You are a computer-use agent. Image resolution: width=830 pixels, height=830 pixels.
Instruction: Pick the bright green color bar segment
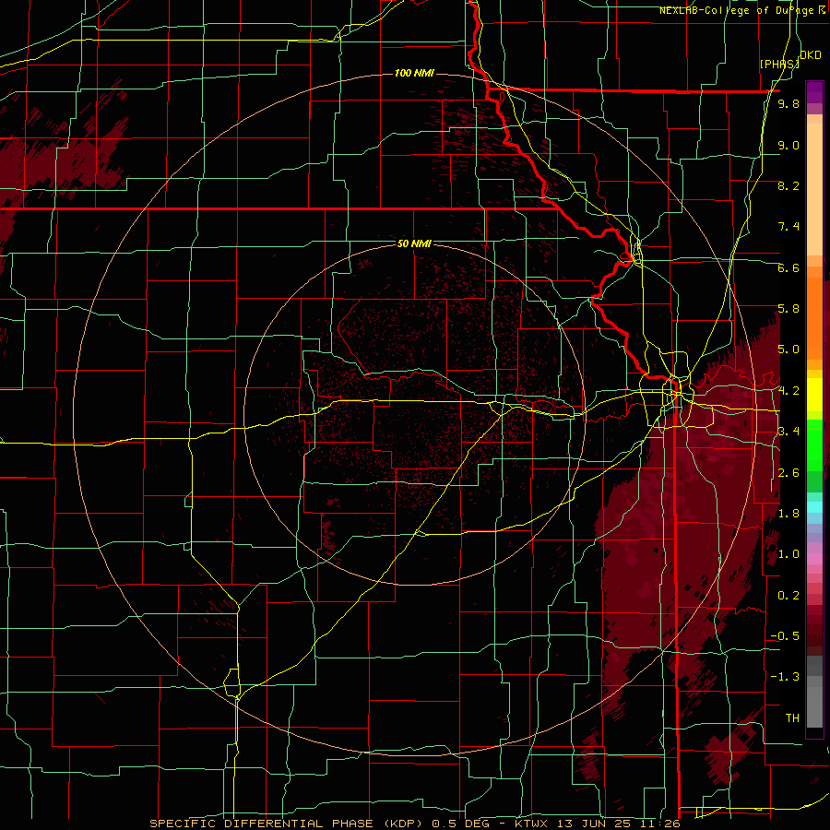(814, 445)
